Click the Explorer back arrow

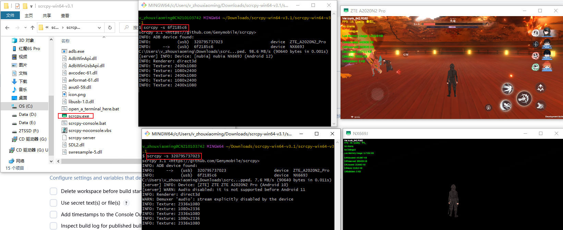[x=8, y=27]
